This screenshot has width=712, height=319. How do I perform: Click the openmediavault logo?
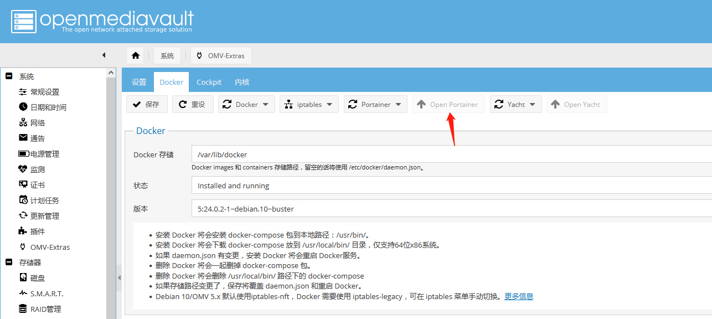102,21
